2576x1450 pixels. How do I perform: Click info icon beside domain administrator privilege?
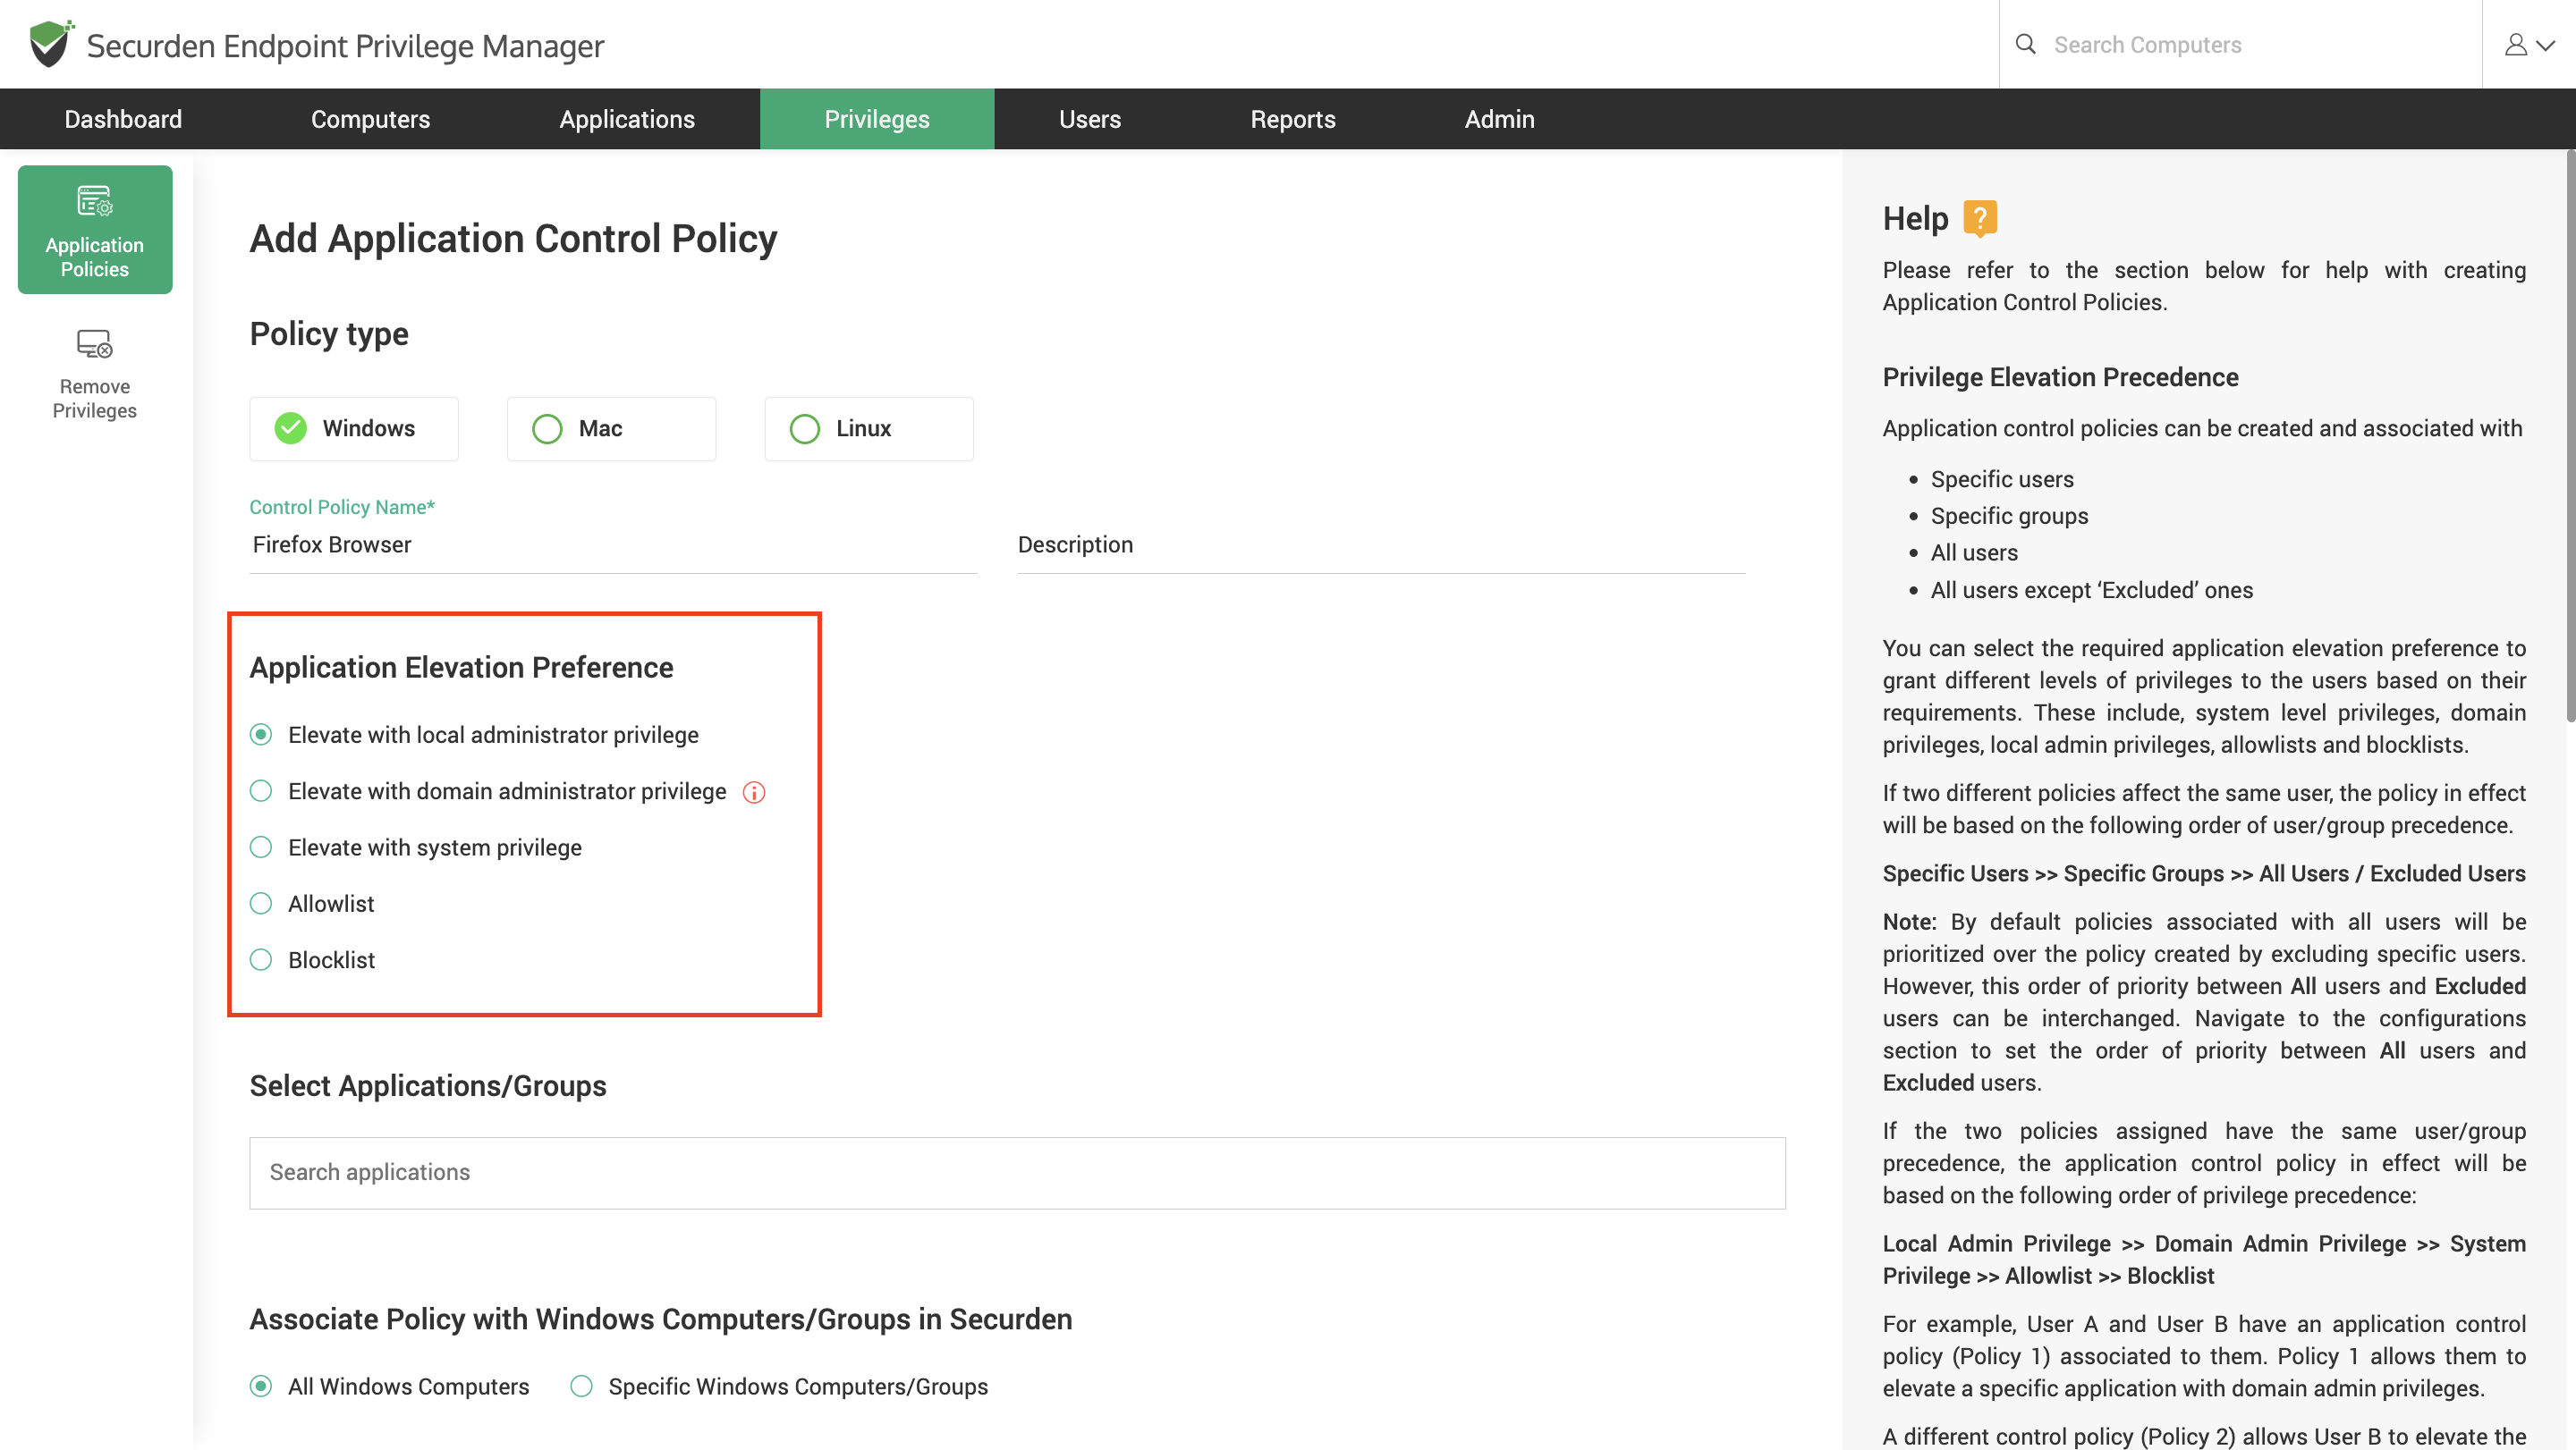(x=754, y=792)
